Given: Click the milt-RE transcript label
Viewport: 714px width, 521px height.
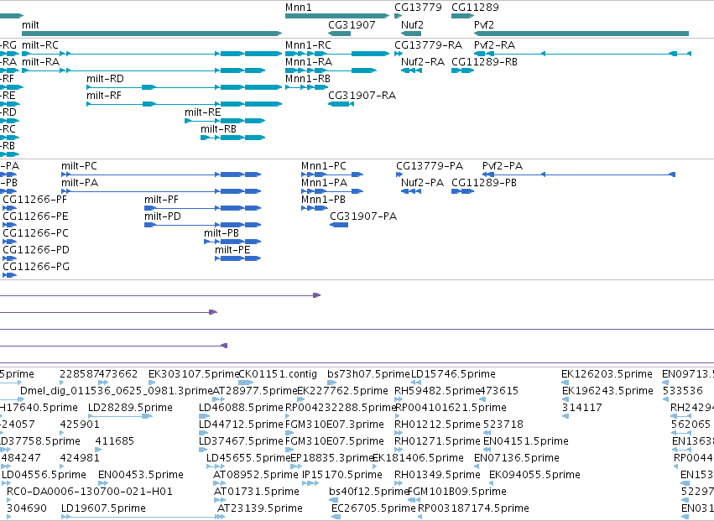Looking at the screenshot, I should point(203,112).
